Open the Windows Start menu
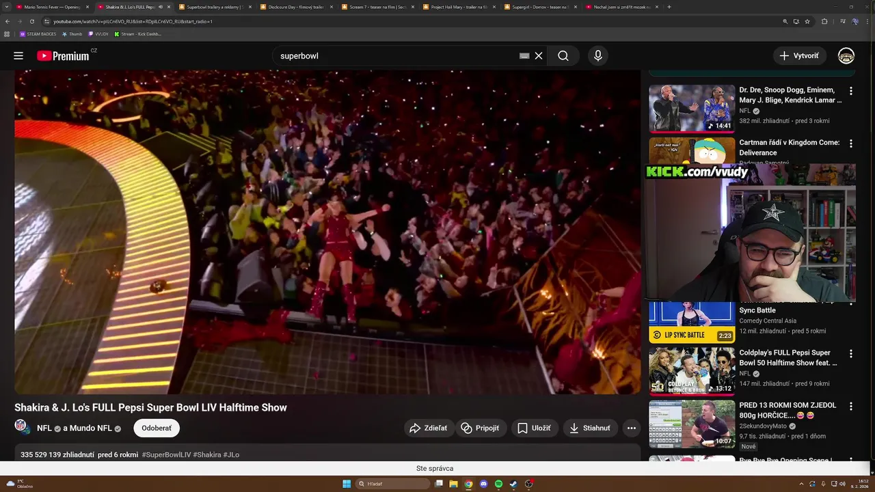 347,484
